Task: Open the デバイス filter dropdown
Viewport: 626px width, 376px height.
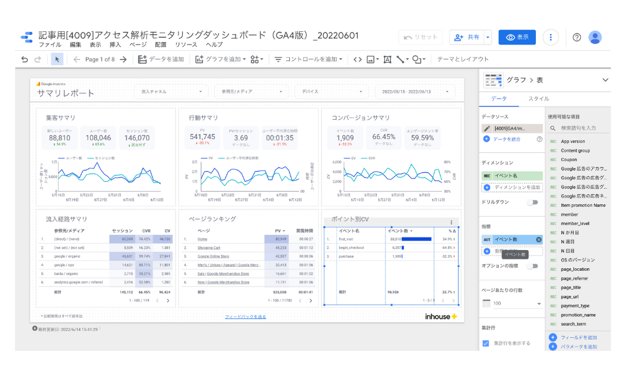Action: [332, 92]
